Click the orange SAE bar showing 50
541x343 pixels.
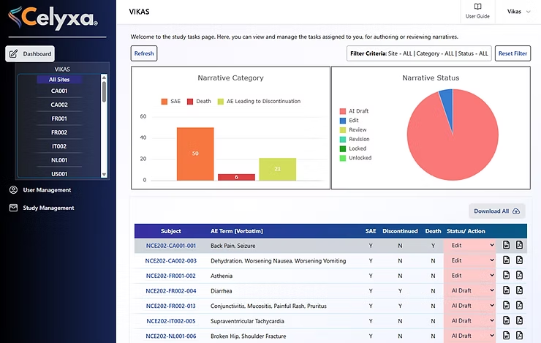click(195, 154)
